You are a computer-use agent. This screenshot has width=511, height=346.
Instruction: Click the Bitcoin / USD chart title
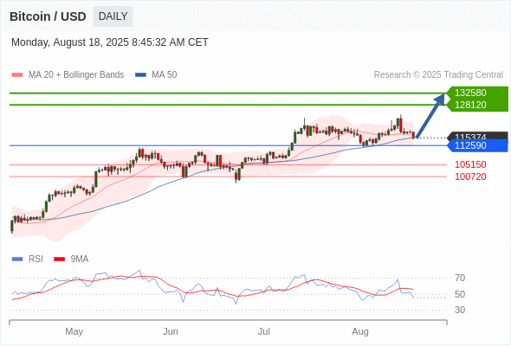point(48,16)
